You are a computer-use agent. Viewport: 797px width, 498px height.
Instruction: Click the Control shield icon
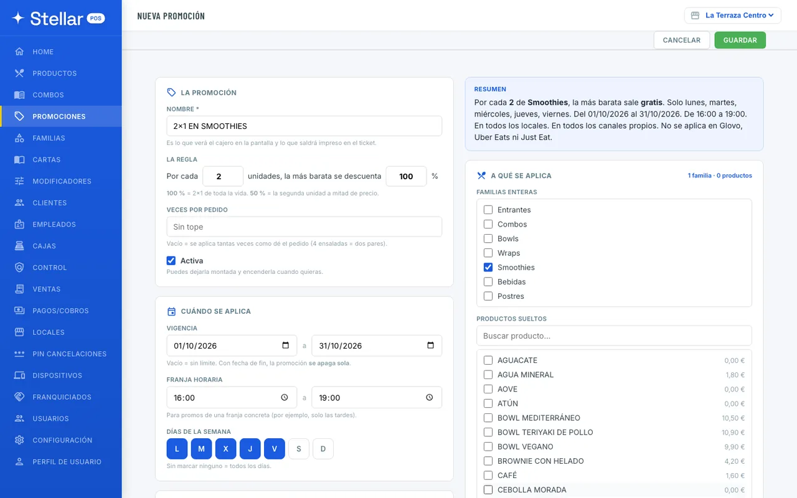(19, 268)
